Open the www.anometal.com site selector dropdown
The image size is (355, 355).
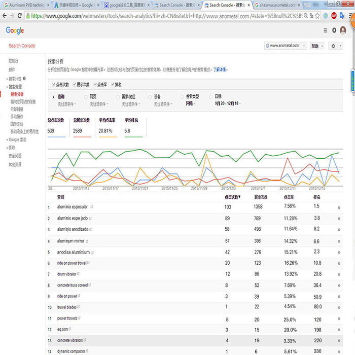point(286,46)
